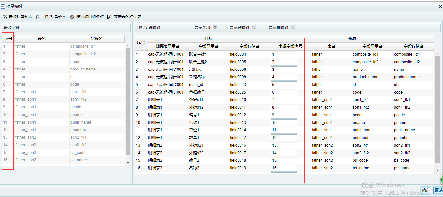Click the 批量映射 table icon in title bar
This screenshot has width=443, height=197.
coord(3,6)
